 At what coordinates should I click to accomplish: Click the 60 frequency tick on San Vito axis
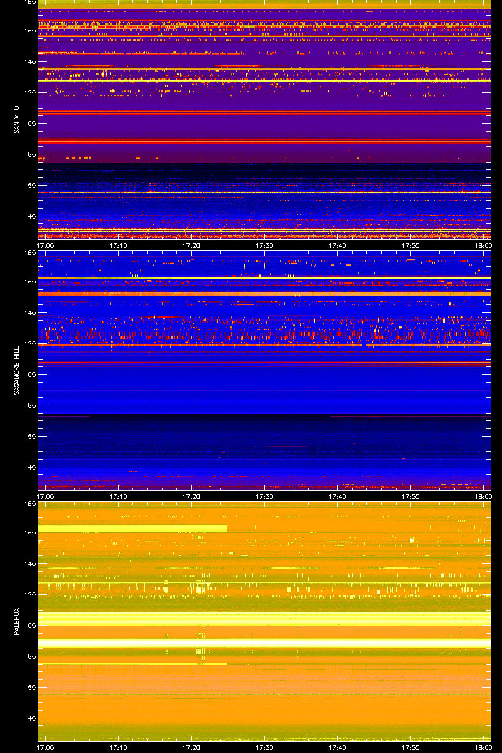pos(31,185)
